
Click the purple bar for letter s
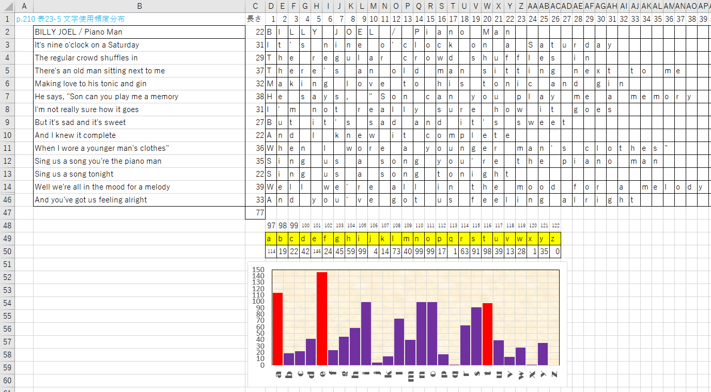pos(476,336)
